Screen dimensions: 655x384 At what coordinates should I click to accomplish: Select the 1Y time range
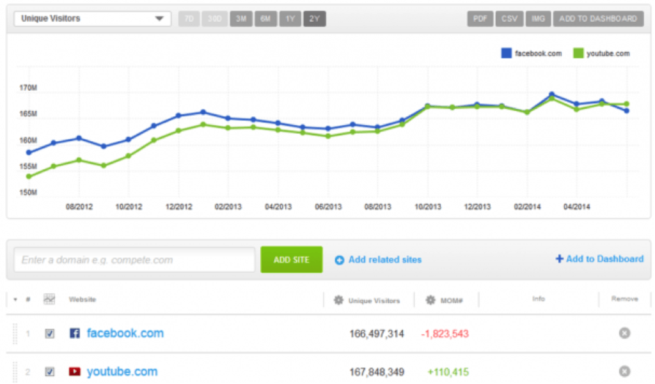[x=290, y=19]
